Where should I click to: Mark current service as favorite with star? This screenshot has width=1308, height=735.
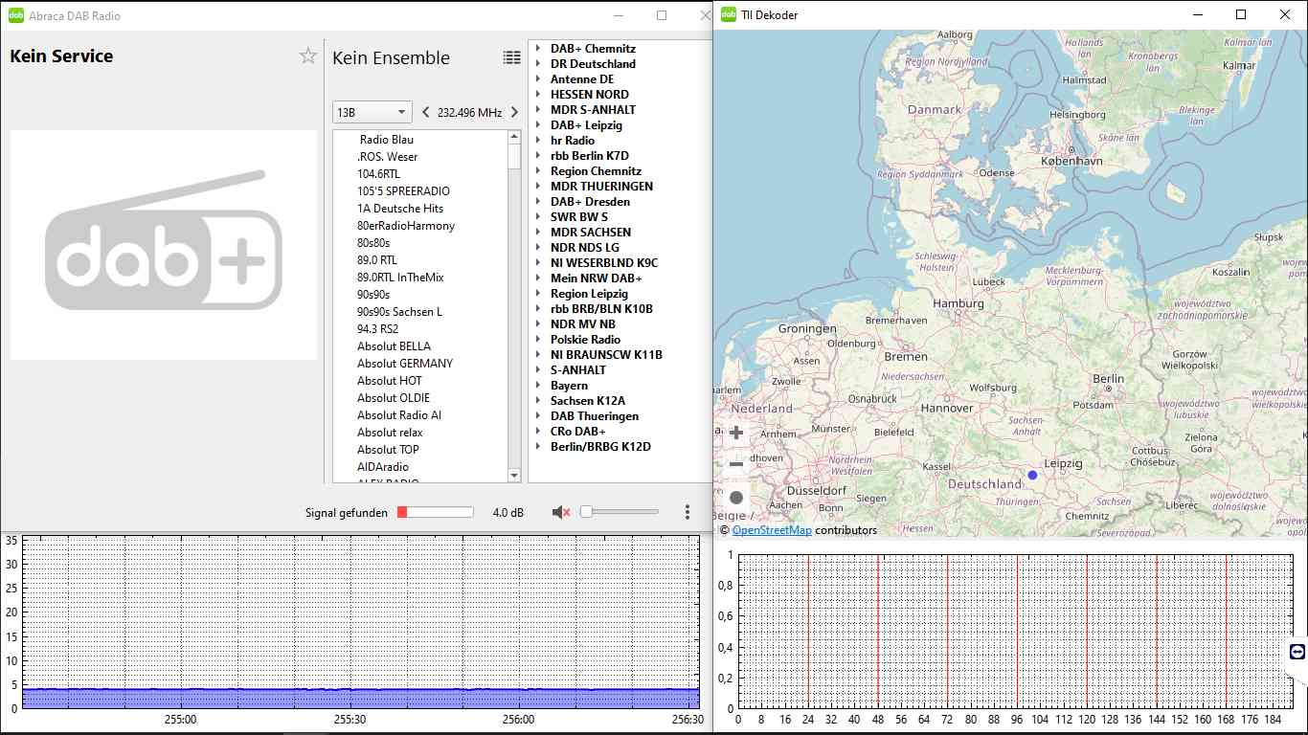[x=307, y=56]
